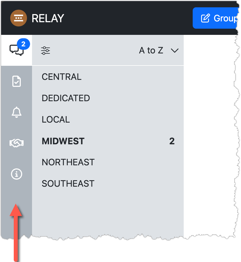This screenshot has width=241, height=262.
Task: Select the NORTHEAST group
Action: (x=68, y=162)
